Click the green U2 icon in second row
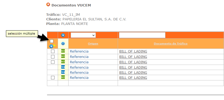The height and width of the screenshot is (100, 224). click(x=63, y=56)
